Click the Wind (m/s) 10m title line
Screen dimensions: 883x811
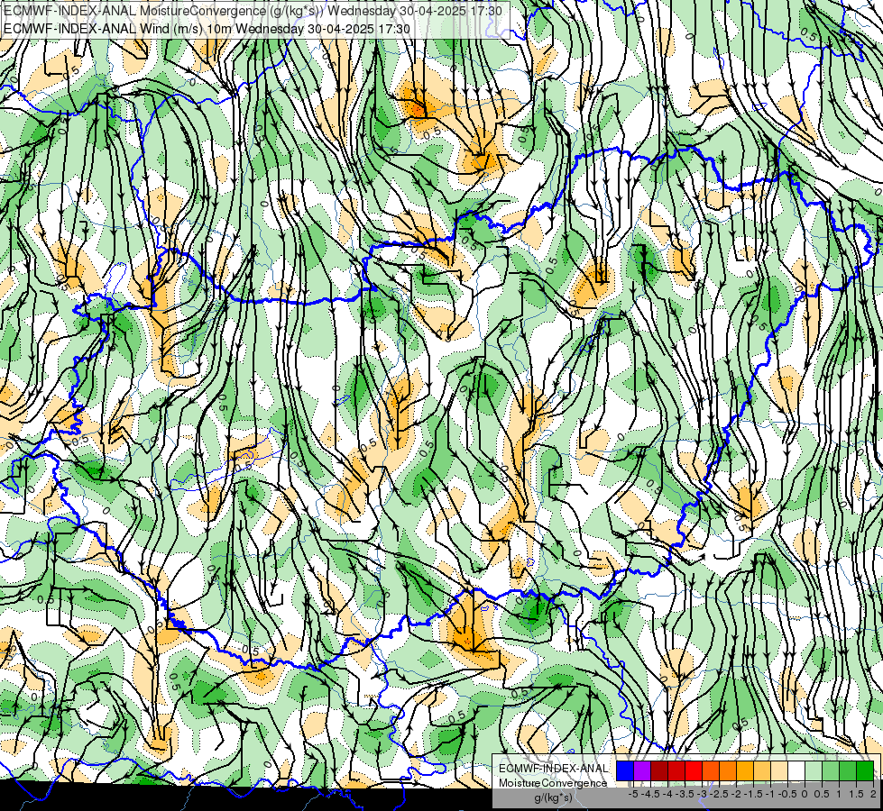[207, 29]
